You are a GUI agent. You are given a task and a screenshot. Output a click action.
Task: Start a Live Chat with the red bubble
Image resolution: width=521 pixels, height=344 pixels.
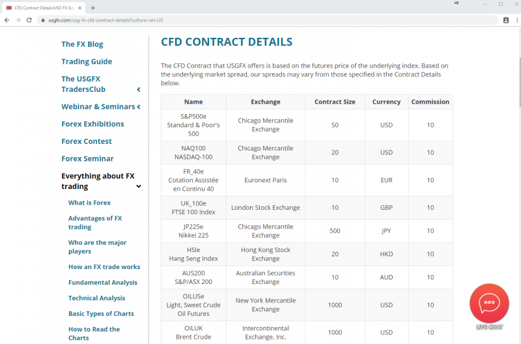coord(489,303)
